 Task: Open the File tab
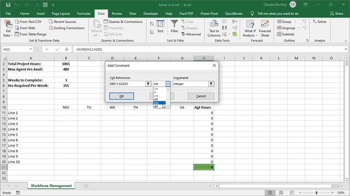click(x=8, y=14)
